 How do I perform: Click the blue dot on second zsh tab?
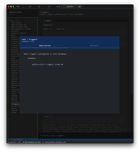coord(57,7)
